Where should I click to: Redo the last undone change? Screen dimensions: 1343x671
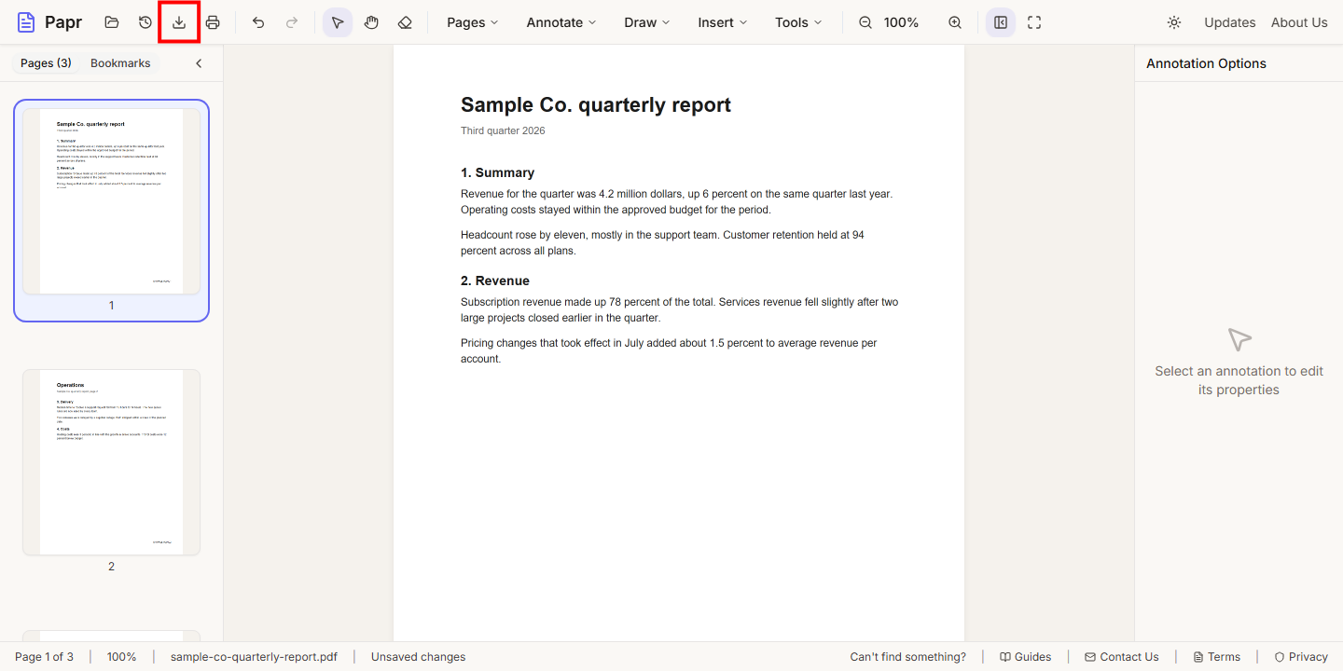292,22
